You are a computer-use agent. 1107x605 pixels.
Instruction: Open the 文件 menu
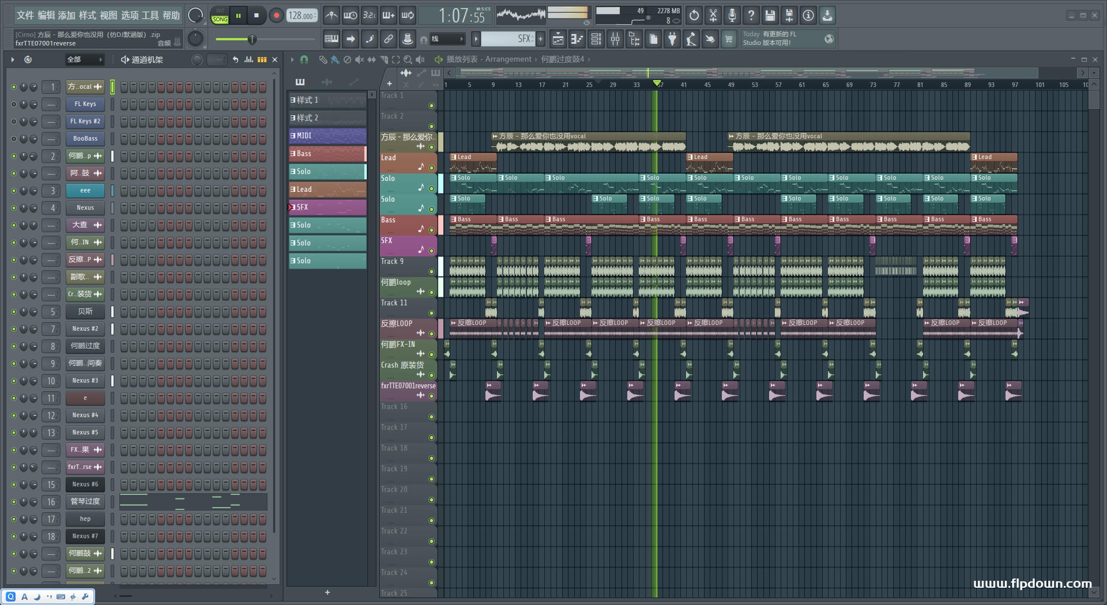click(25, 16)
